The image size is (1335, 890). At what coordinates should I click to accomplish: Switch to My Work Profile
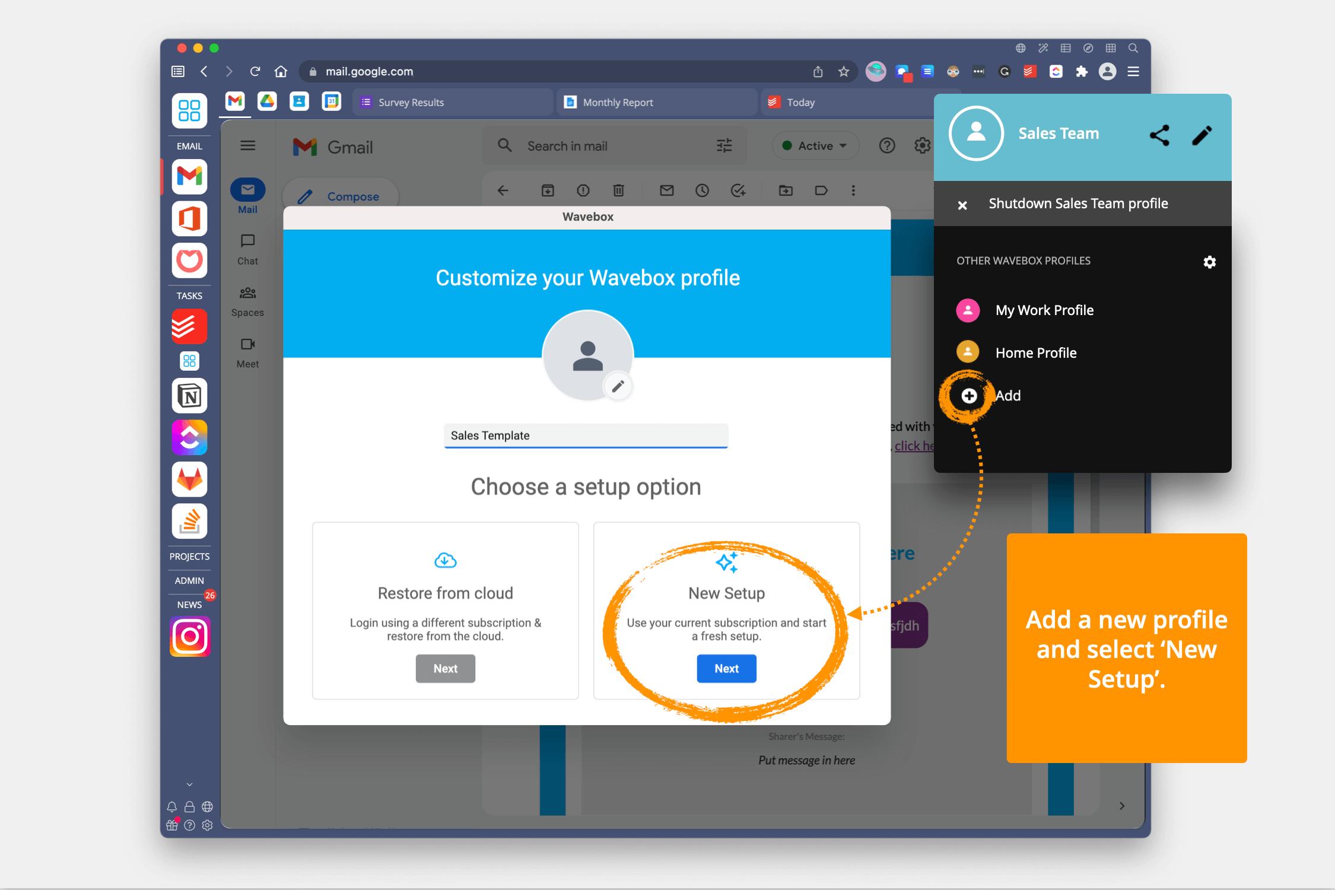tap(1044, 310)
